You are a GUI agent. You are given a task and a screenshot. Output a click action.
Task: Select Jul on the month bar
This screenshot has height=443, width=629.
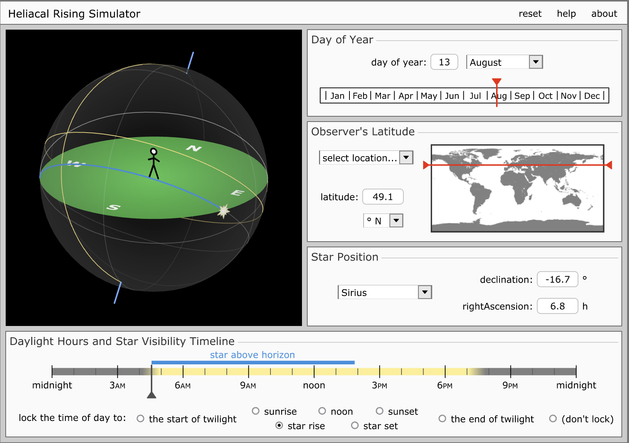click(475, 96)
